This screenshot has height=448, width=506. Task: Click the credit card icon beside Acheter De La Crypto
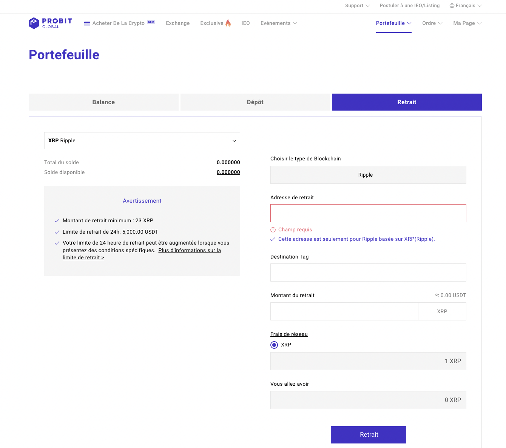[x=87, y=23]
